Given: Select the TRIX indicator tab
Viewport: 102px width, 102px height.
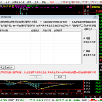Looking at the screenshot, I should 16,94.
